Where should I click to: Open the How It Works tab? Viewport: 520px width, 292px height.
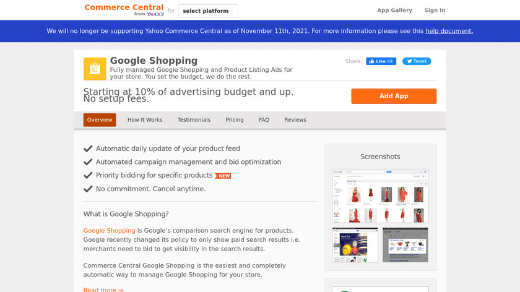tap(145, 120)
